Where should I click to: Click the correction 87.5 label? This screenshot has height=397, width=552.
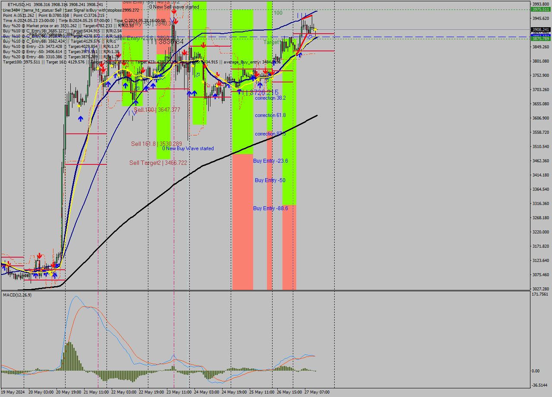(270, 134)
